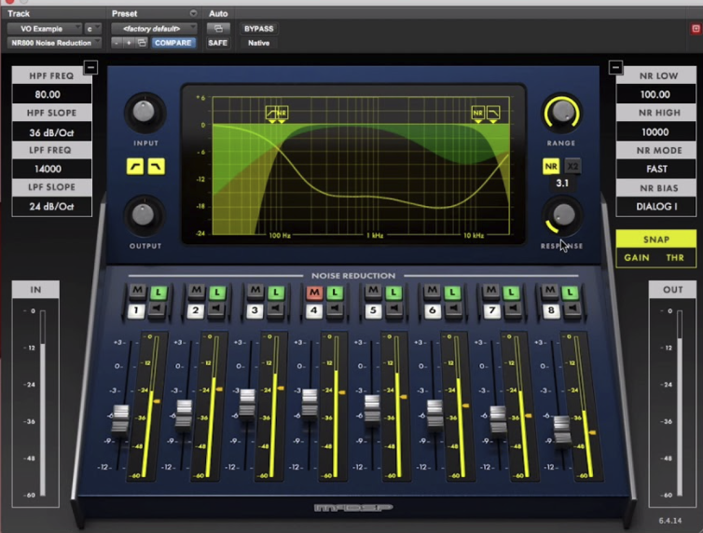Toggle the L button on band 6

452,292
